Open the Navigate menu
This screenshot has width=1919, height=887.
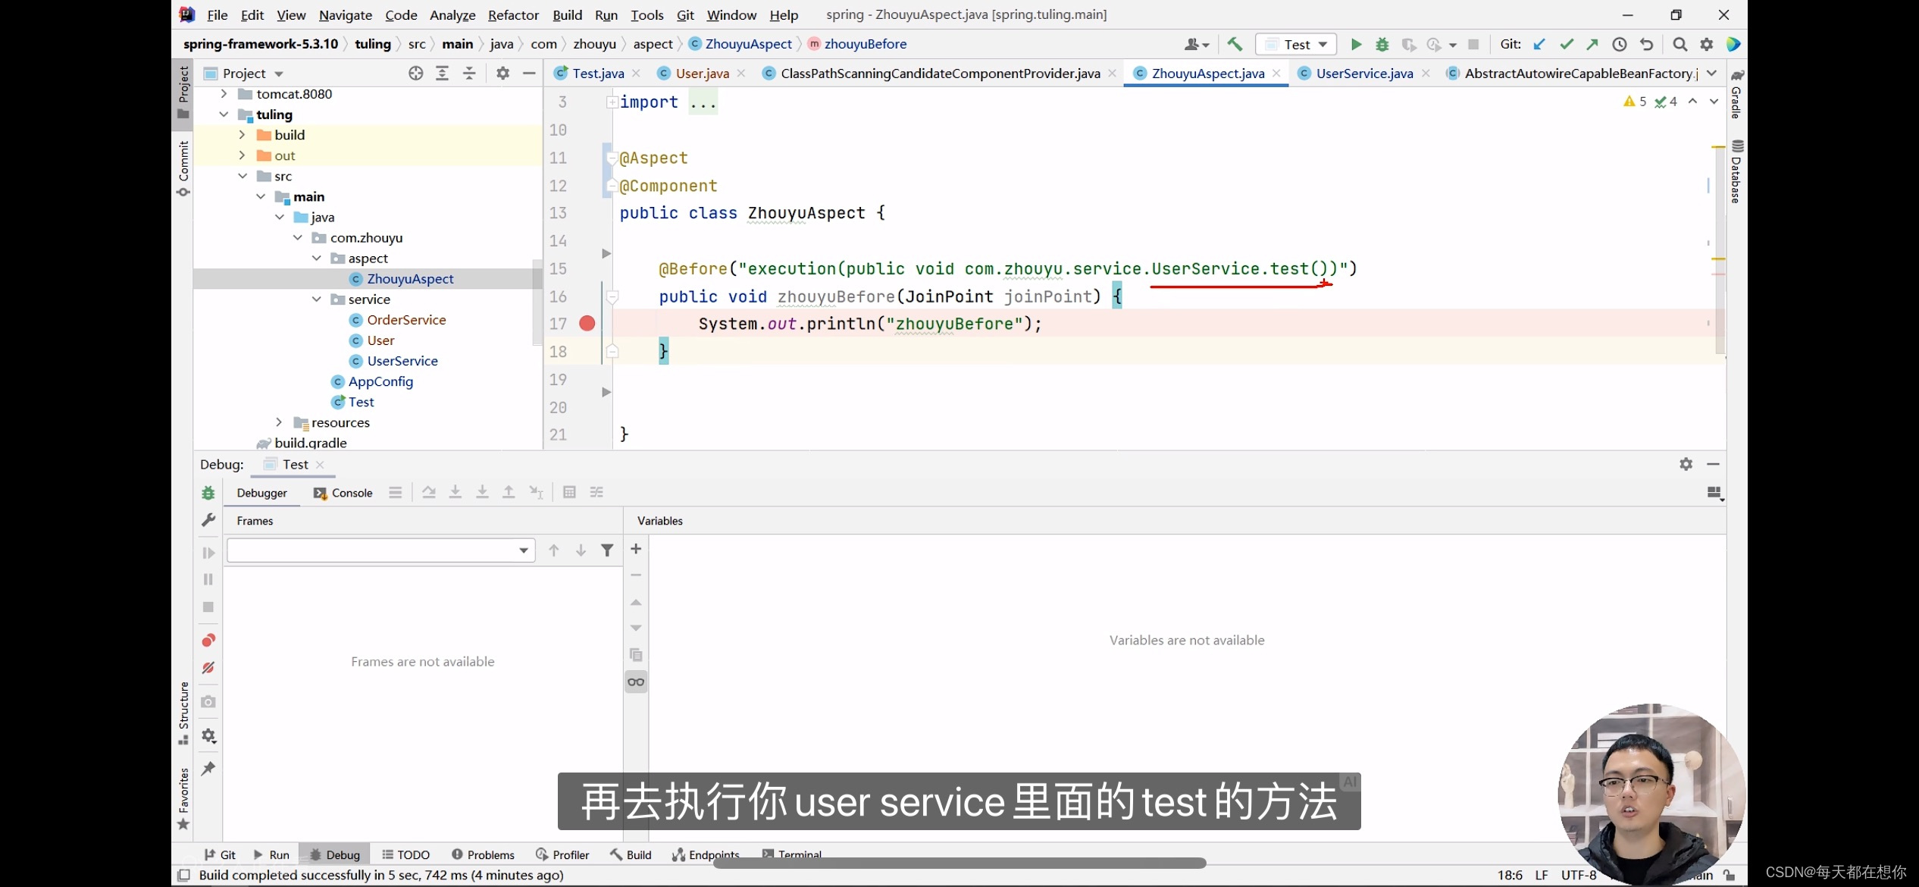pos(345,14)
